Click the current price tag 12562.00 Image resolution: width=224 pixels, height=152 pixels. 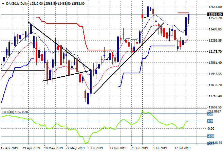click(x=215, y=15)
